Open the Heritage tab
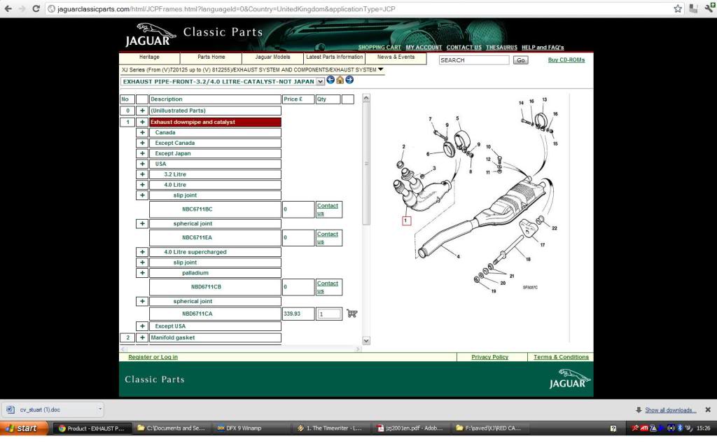Image resolution: width=717 pixels, height=448 pixels. [x=150, y=57]
